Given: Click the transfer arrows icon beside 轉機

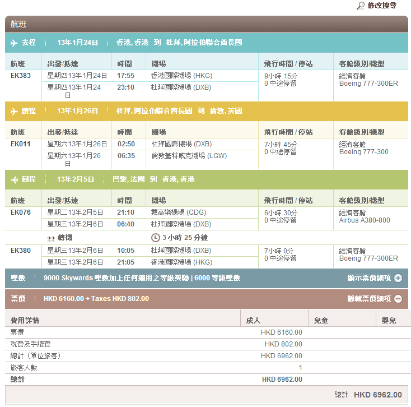Looking at the screenshot, I should 51,238.
